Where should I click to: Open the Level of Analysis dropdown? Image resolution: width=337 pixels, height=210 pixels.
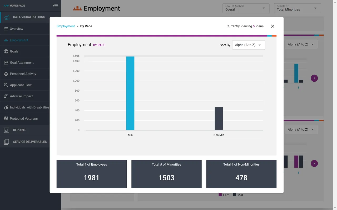pos(263,8)
